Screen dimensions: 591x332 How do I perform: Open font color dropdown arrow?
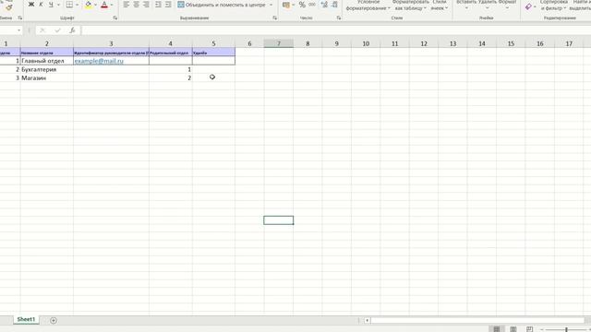[x=112, y=5]
